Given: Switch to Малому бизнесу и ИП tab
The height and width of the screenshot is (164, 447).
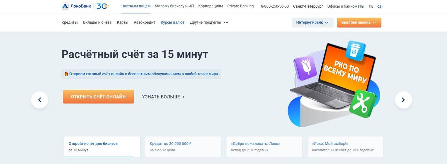Looking at the screenshot, I should pos(174,6).
